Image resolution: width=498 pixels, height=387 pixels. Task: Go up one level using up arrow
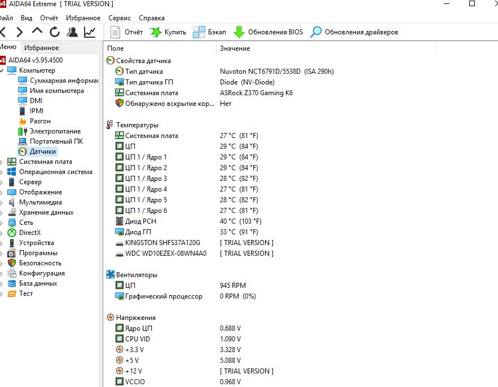(37, 31)
